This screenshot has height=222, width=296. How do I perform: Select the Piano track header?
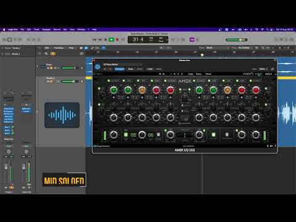tap(60, 67)
